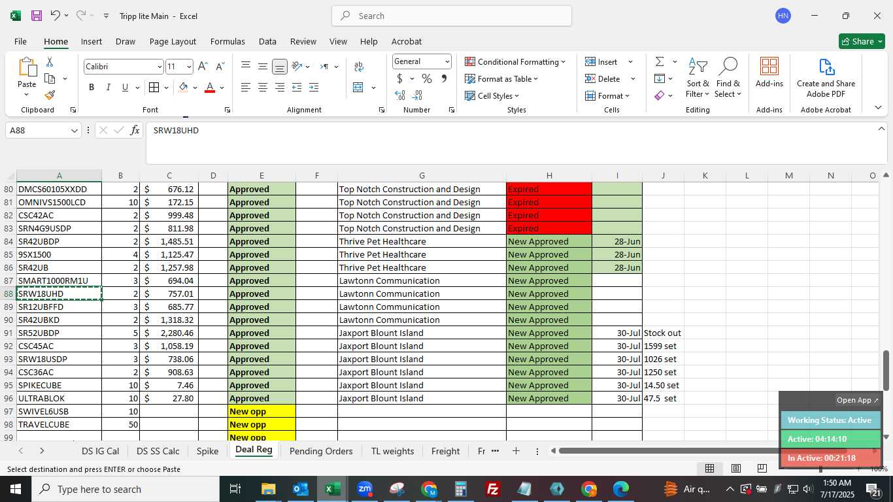Open the Pending Orders sheet tab
This screenshot has width=893, height=502.
[321, 451]
